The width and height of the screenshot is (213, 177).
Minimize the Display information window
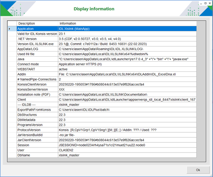click(x=201, y=3)
